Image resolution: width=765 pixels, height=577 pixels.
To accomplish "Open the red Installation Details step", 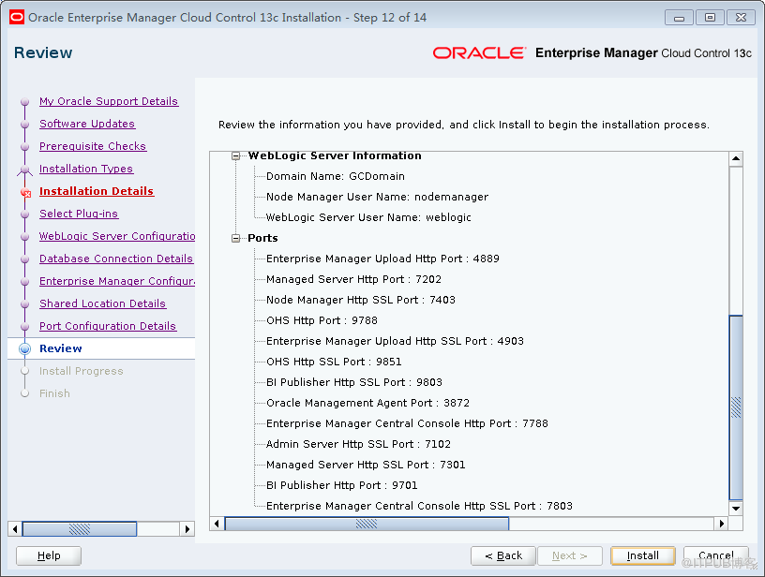I will click(x=97, y=191).
